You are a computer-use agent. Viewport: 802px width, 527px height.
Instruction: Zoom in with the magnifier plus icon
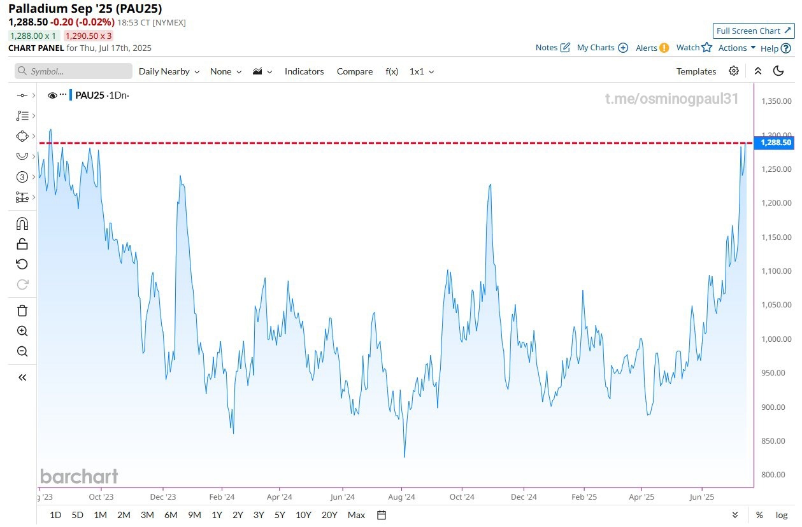point(22,331)
